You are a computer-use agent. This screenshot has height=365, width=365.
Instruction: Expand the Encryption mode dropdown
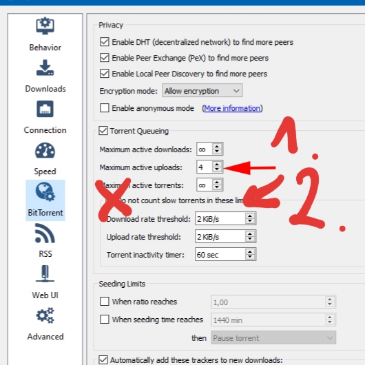click(x=202, y=90)
